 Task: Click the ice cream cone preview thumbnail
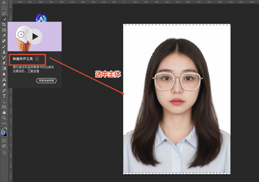(x=34, y=36)
